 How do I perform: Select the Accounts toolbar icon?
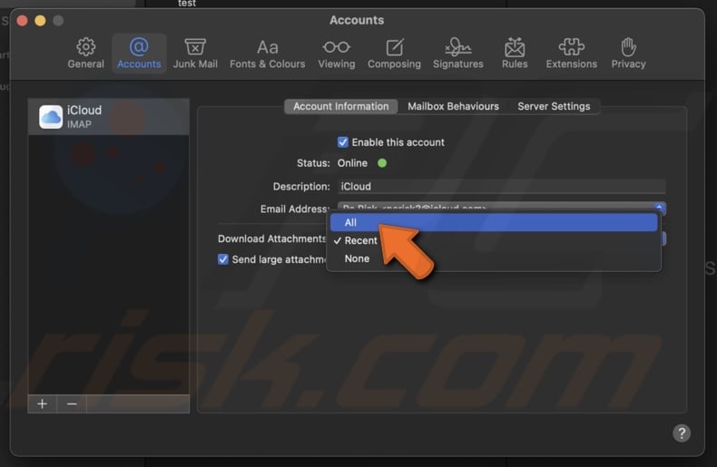[x=139, y=54]
